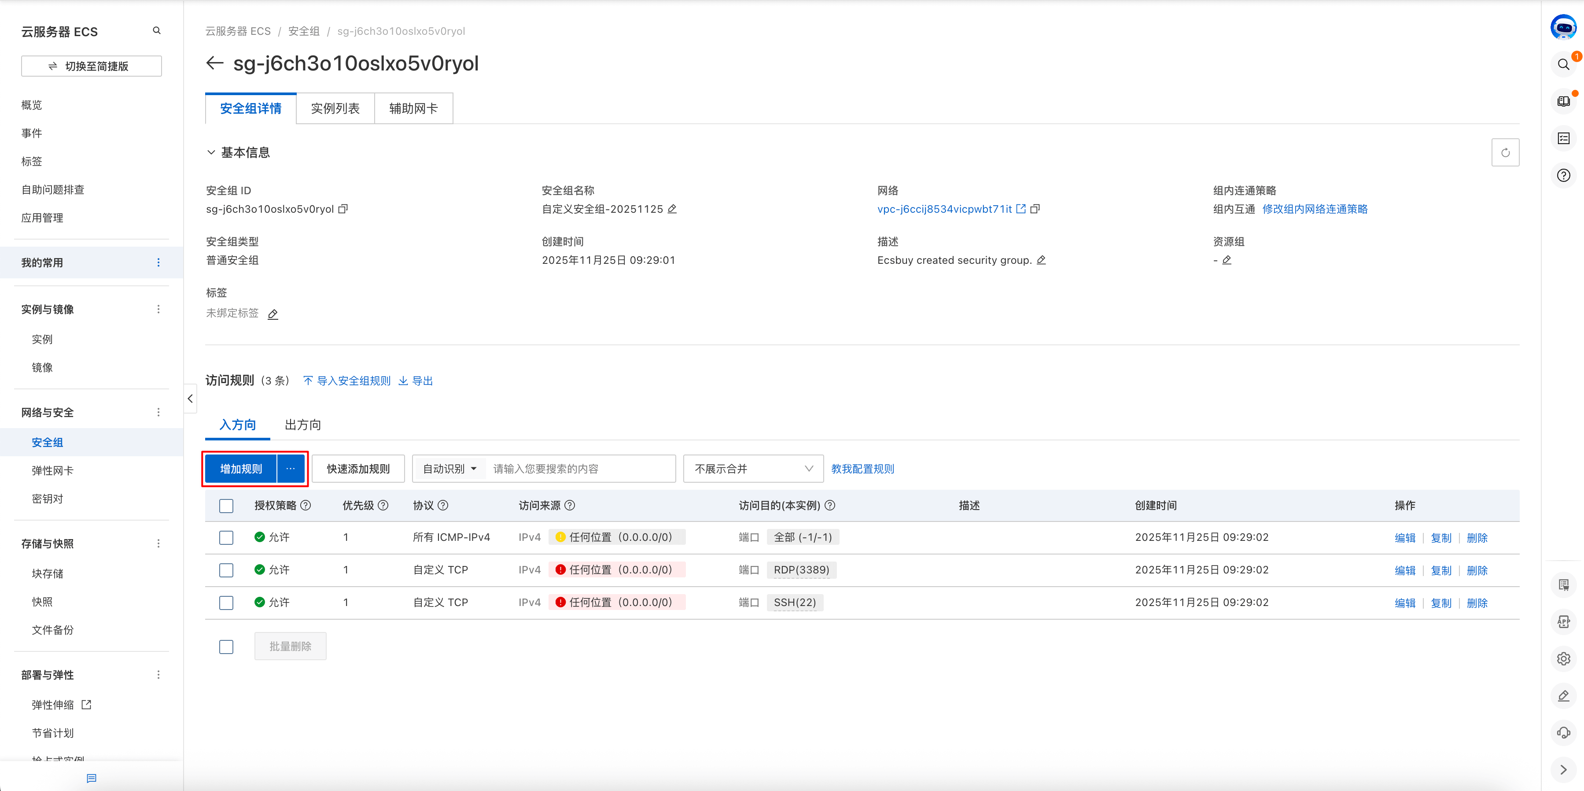Refresh the basic info section
The height and width of the screenshot is (791, 1584).
(1505, 152)
